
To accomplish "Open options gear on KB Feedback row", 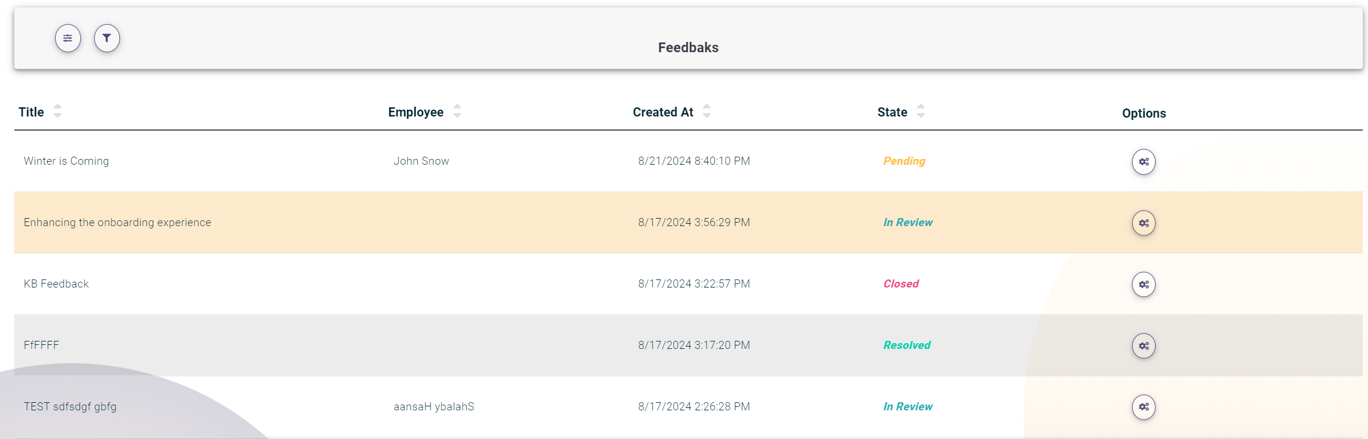I will [x=1143, y=283].
